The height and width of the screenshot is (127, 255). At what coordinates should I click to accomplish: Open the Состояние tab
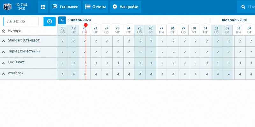[65, 7]
